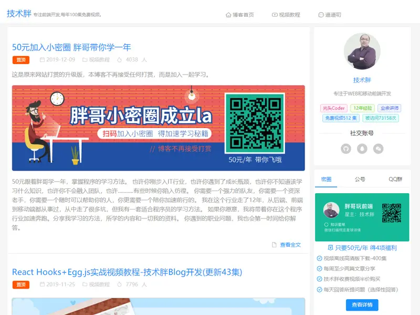Open the QQ social icon
This screenshot has width=420, height=315.
point(362,149)
